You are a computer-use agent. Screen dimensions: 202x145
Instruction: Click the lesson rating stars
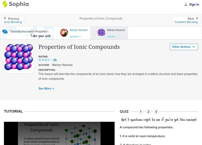click(45, 60)
